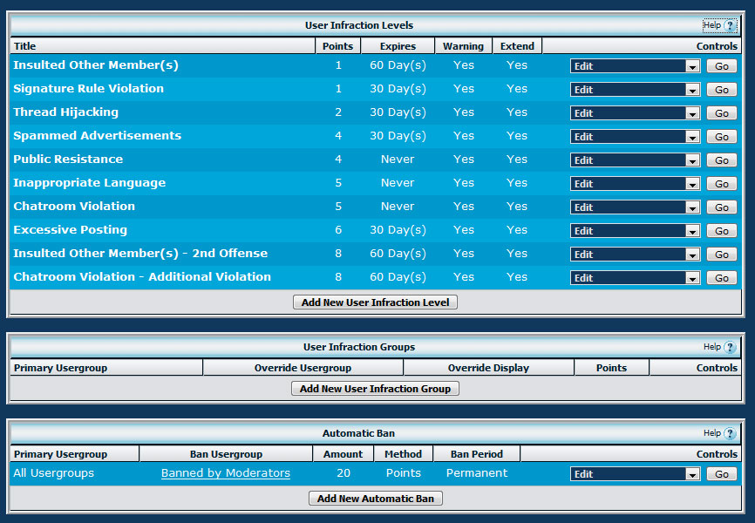Click Help icon in User Infraction Levels header
This screenshot has height=523, width=755.
tap(730, 25)
